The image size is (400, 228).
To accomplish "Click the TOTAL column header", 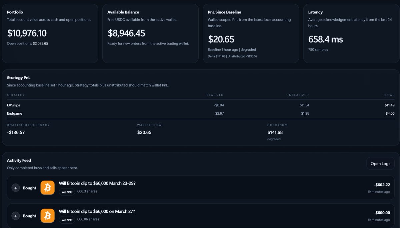I will pos(389,95).
